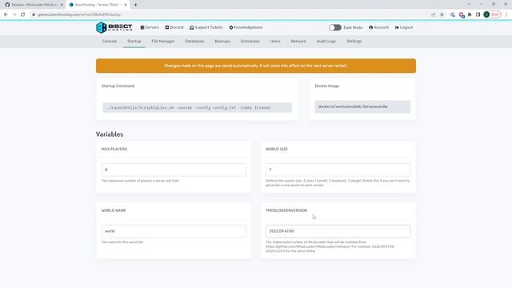The height and width of the screenshot is (288, 512).
Task: Open the Users tab
Action: (275, 42)
